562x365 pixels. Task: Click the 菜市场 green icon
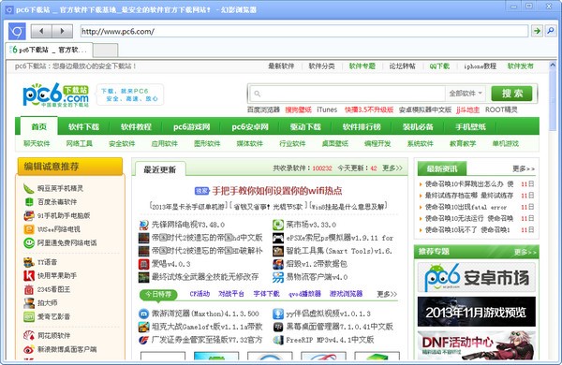[278, 225]
